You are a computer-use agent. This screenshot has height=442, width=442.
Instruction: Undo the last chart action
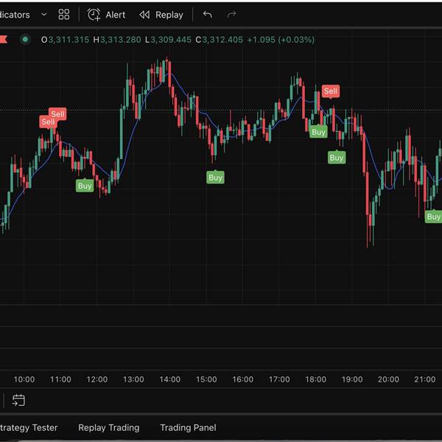(x=208, y=15)
